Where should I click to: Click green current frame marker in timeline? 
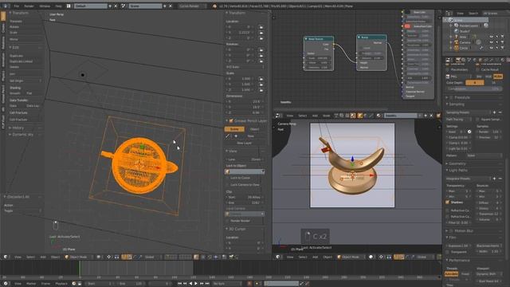80,269
